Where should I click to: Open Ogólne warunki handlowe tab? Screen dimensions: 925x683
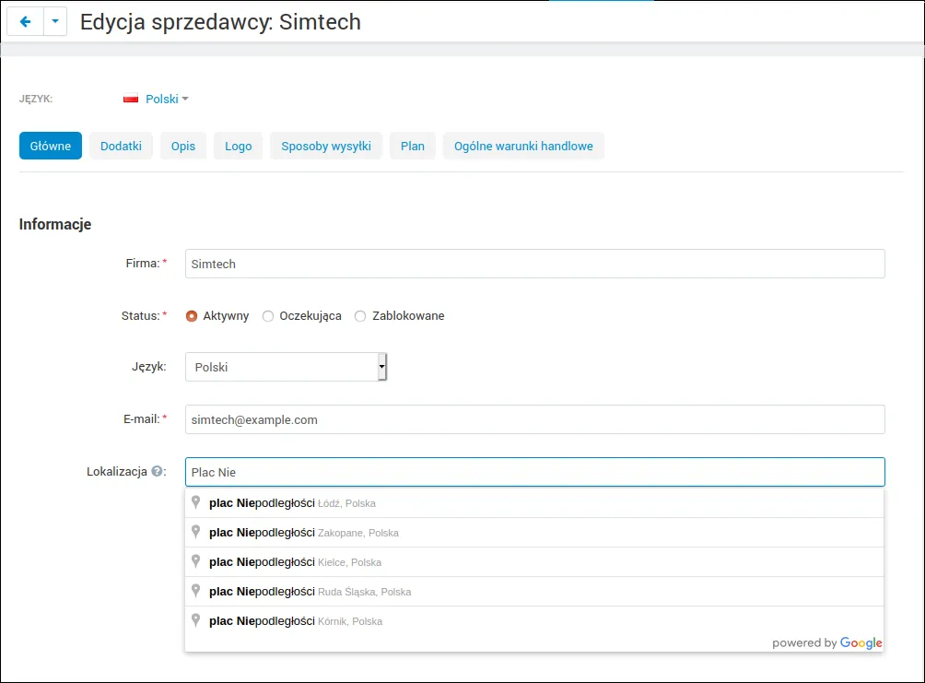click(x=523, y=146)
